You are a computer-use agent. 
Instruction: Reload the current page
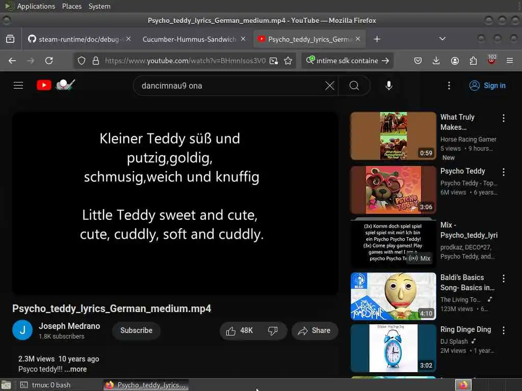click(49, 61)
